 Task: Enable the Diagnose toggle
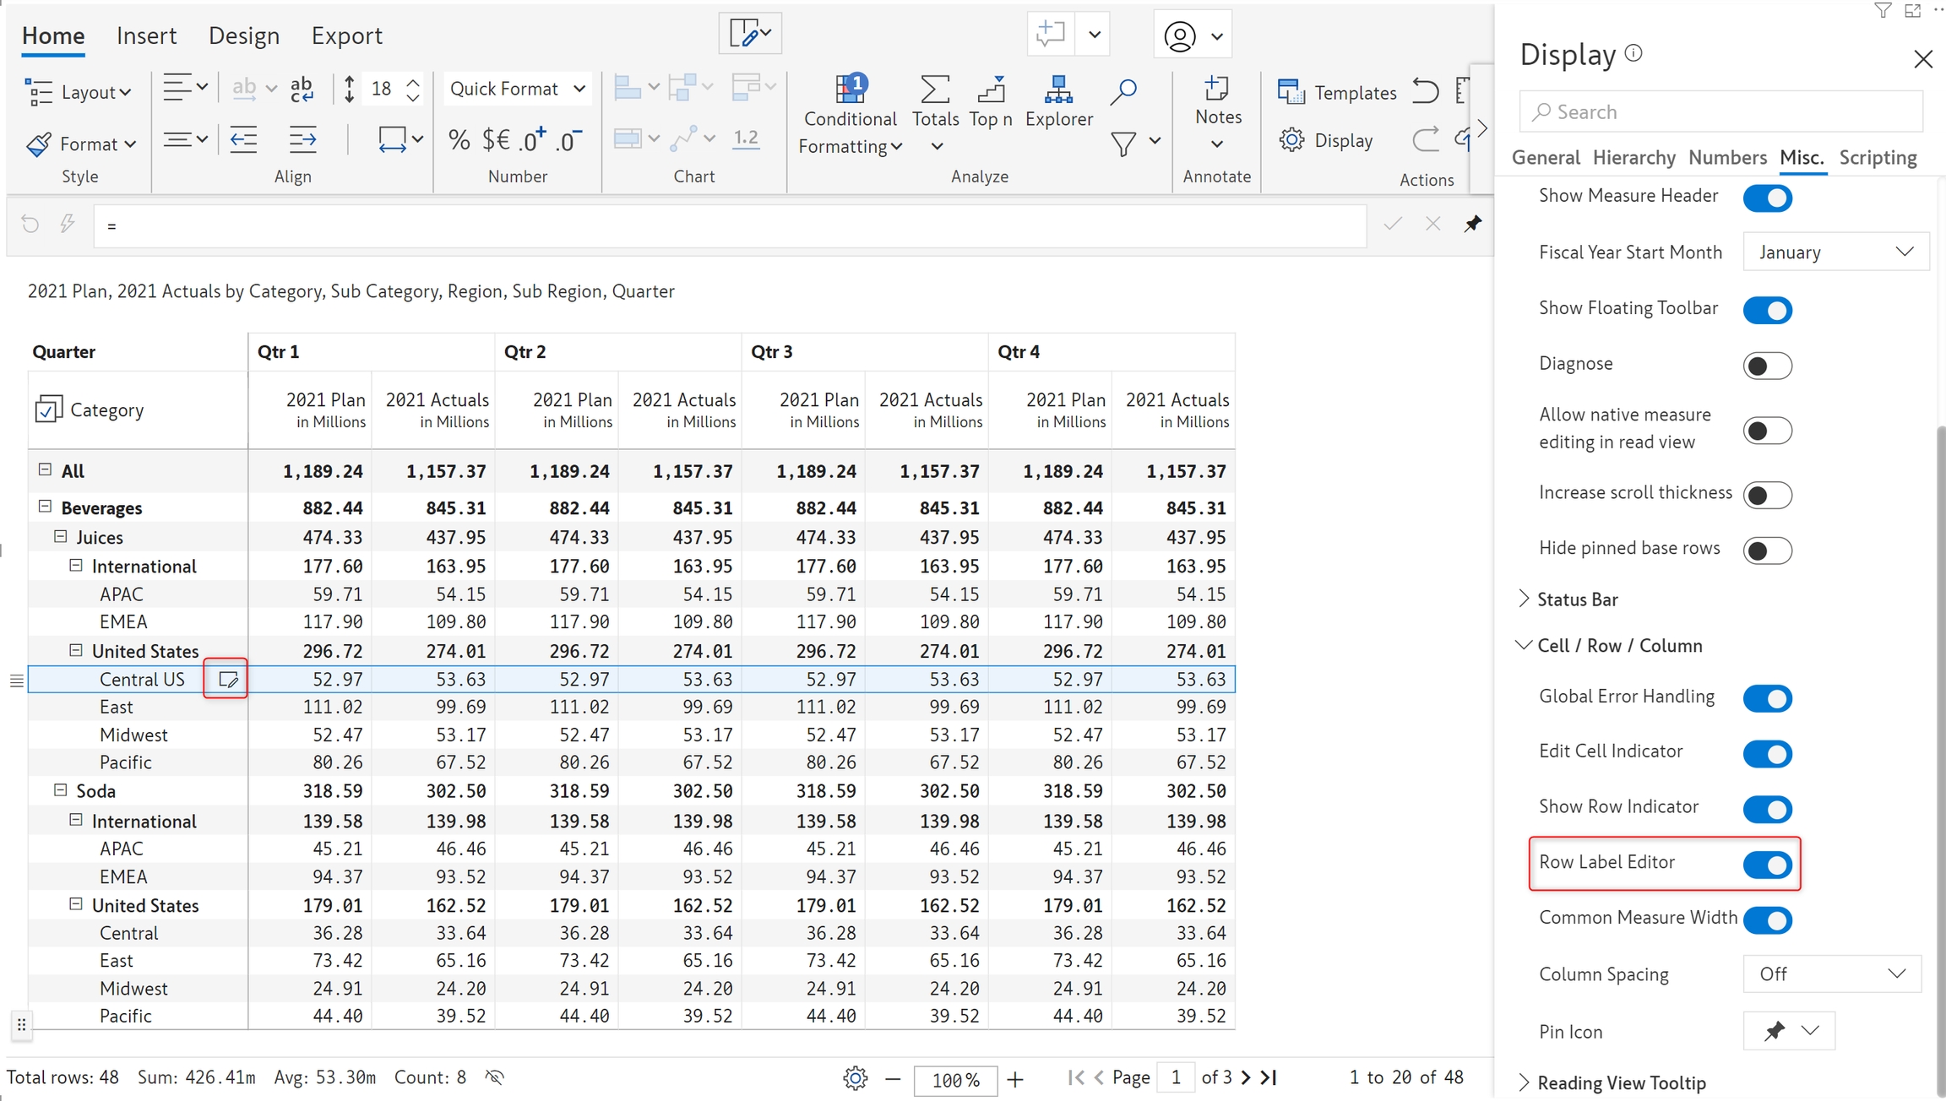click(1767, 366)
